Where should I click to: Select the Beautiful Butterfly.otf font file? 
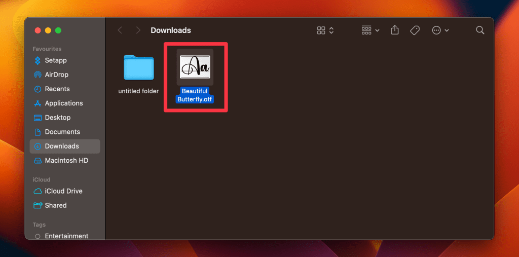pos(195,67)
